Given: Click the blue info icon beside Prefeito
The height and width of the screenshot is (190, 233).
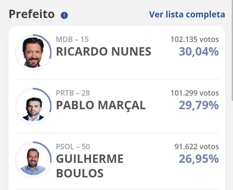Looking at the screenshot, I should [64, 15].
